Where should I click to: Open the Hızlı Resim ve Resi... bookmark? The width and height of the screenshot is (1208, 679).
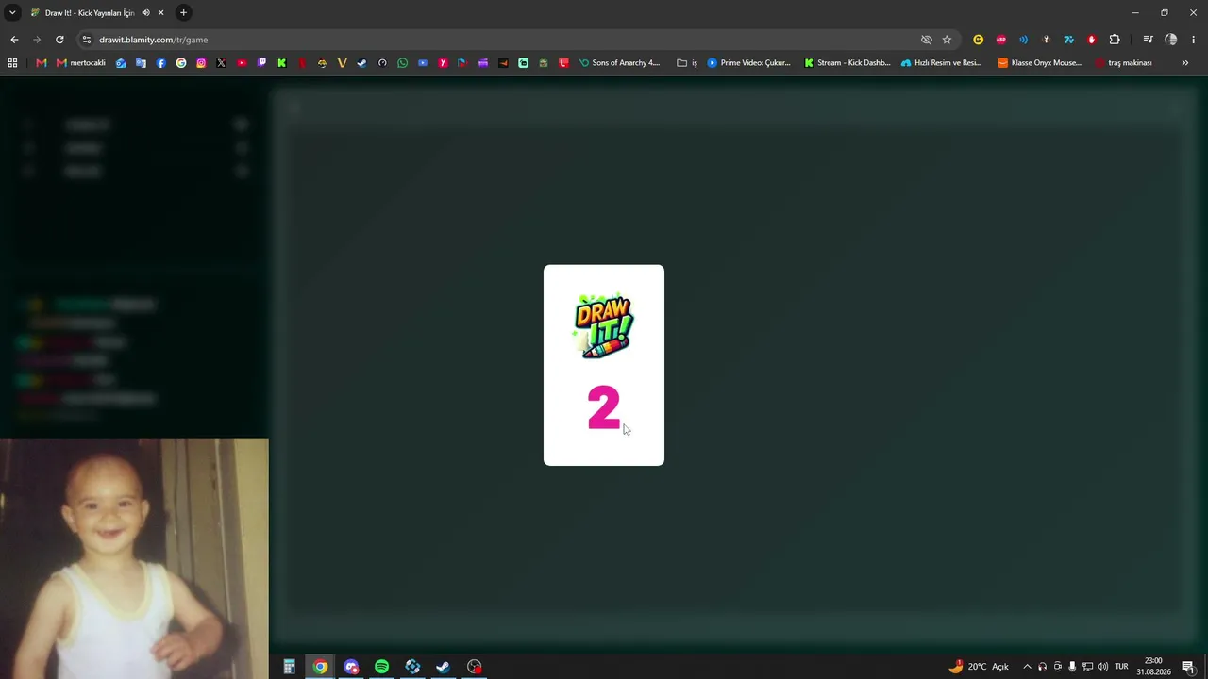pyautogui.click(x=941, y=63)
